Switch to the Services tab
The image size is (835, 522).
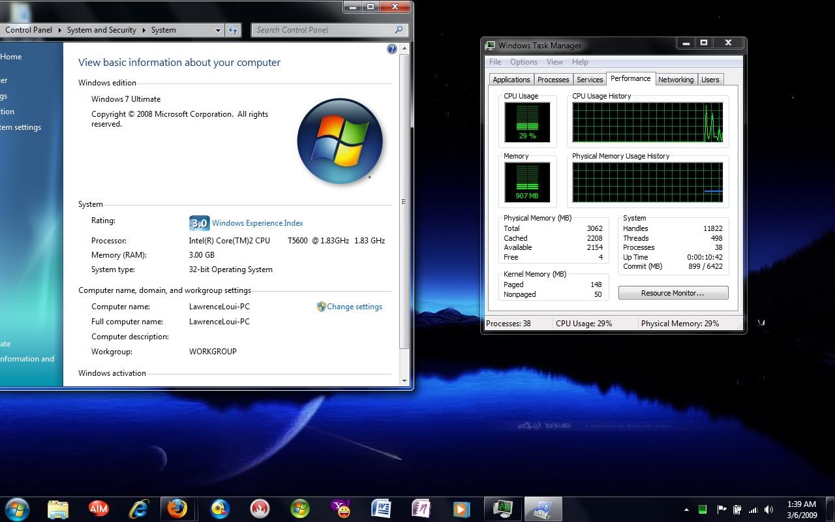click(590, 80)
